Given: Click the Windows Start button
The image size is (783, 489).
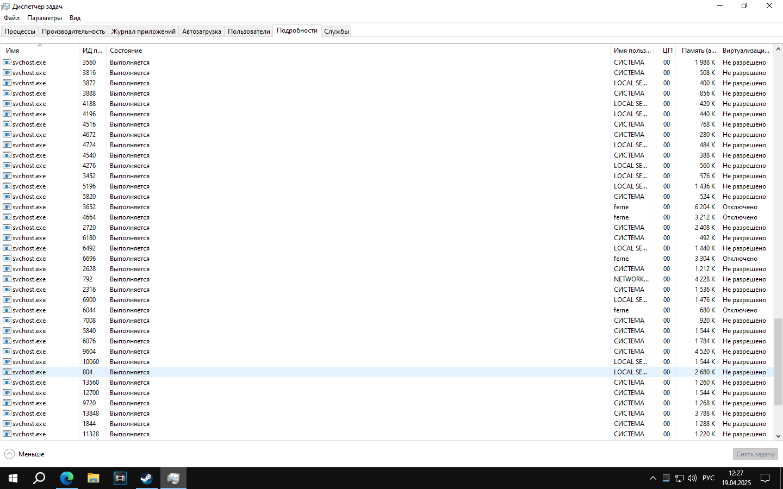Looking at the screenshot, I should [13, 478].
